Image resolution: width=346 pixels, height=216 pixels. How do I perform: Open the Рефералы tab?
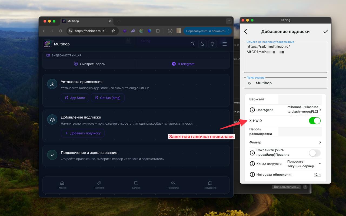coord(173,185)
